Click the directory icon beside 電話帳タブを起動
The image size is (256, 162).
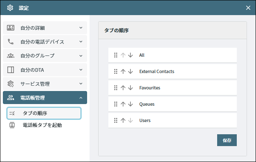coord(12,125)
